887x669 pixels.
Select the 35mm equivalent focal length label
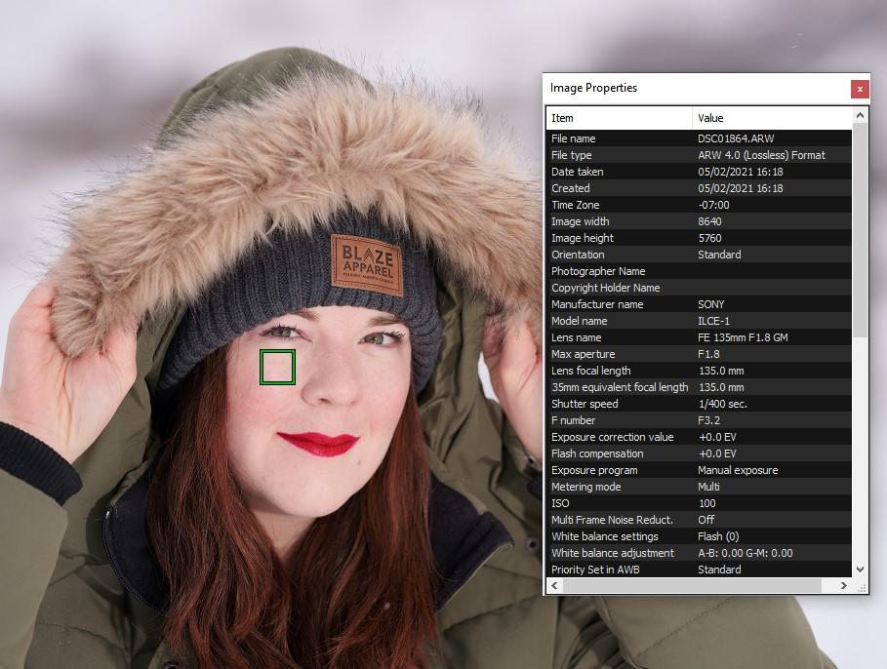tap(620, 387)
